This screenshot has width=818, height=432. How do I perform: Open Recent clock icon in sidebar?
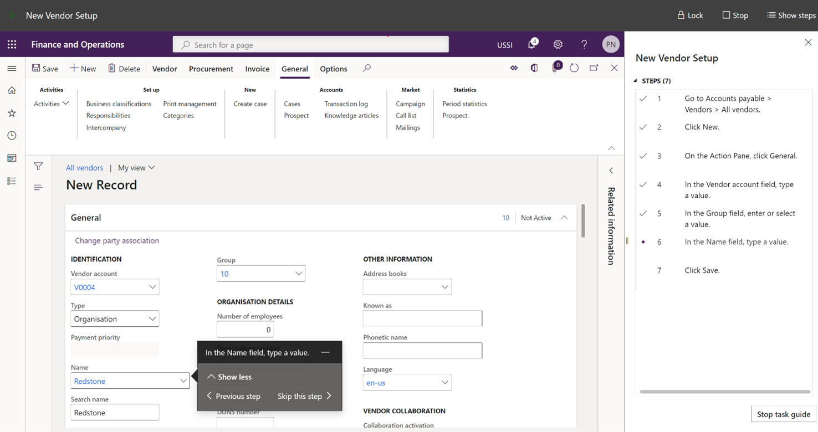tap(12, 136)
